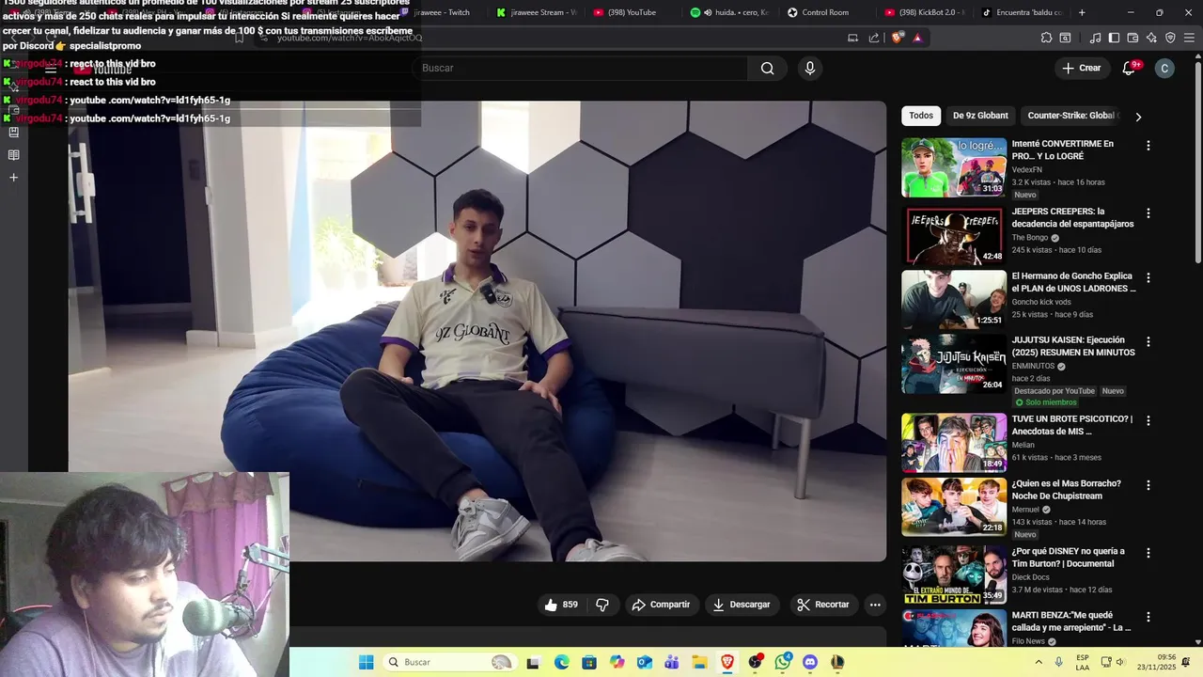Open options menu for '¿Quien es el Mas Borracho?' video
Screen dimensions: 1203x677
pyautogui.click(x=1148, y=485)
